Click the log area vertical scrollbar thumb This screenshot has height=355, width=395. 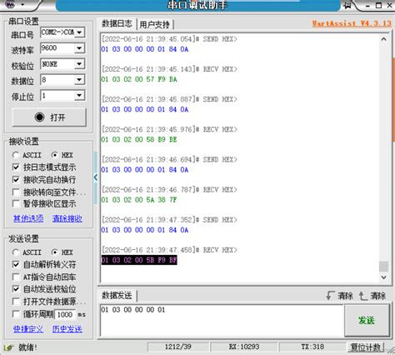click(x=383, y=267)
